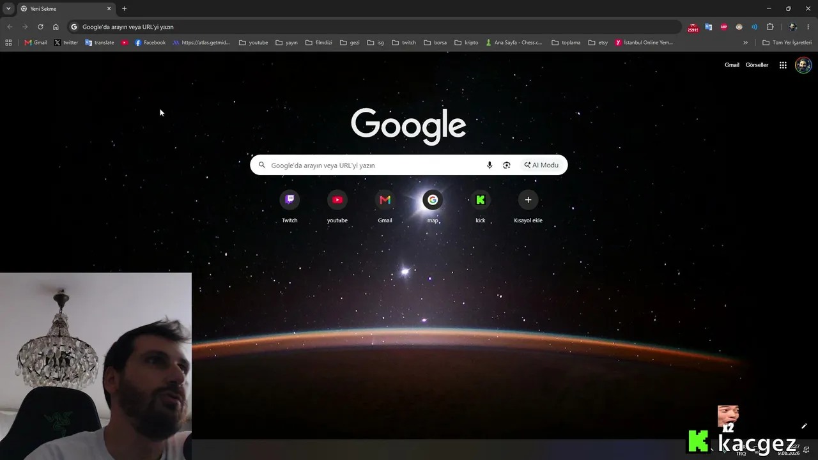Screen dimensions: 818x460
Task: Click the browser back arrow
Action: pyautogui.click(x=10, y=27)
